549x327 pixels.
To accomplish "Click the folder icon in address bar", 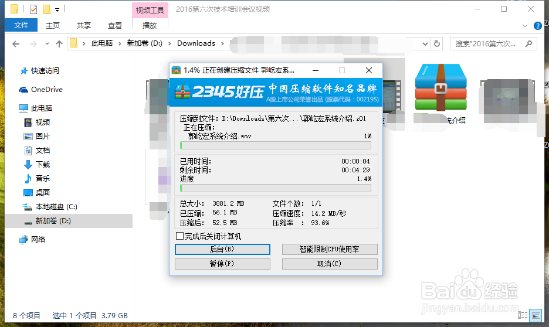I will pos(73,43).
